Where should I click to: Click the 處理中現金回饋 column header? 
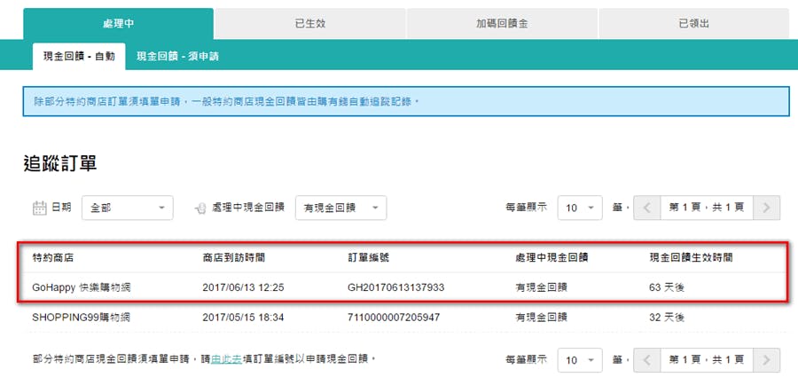pos(552,258)
